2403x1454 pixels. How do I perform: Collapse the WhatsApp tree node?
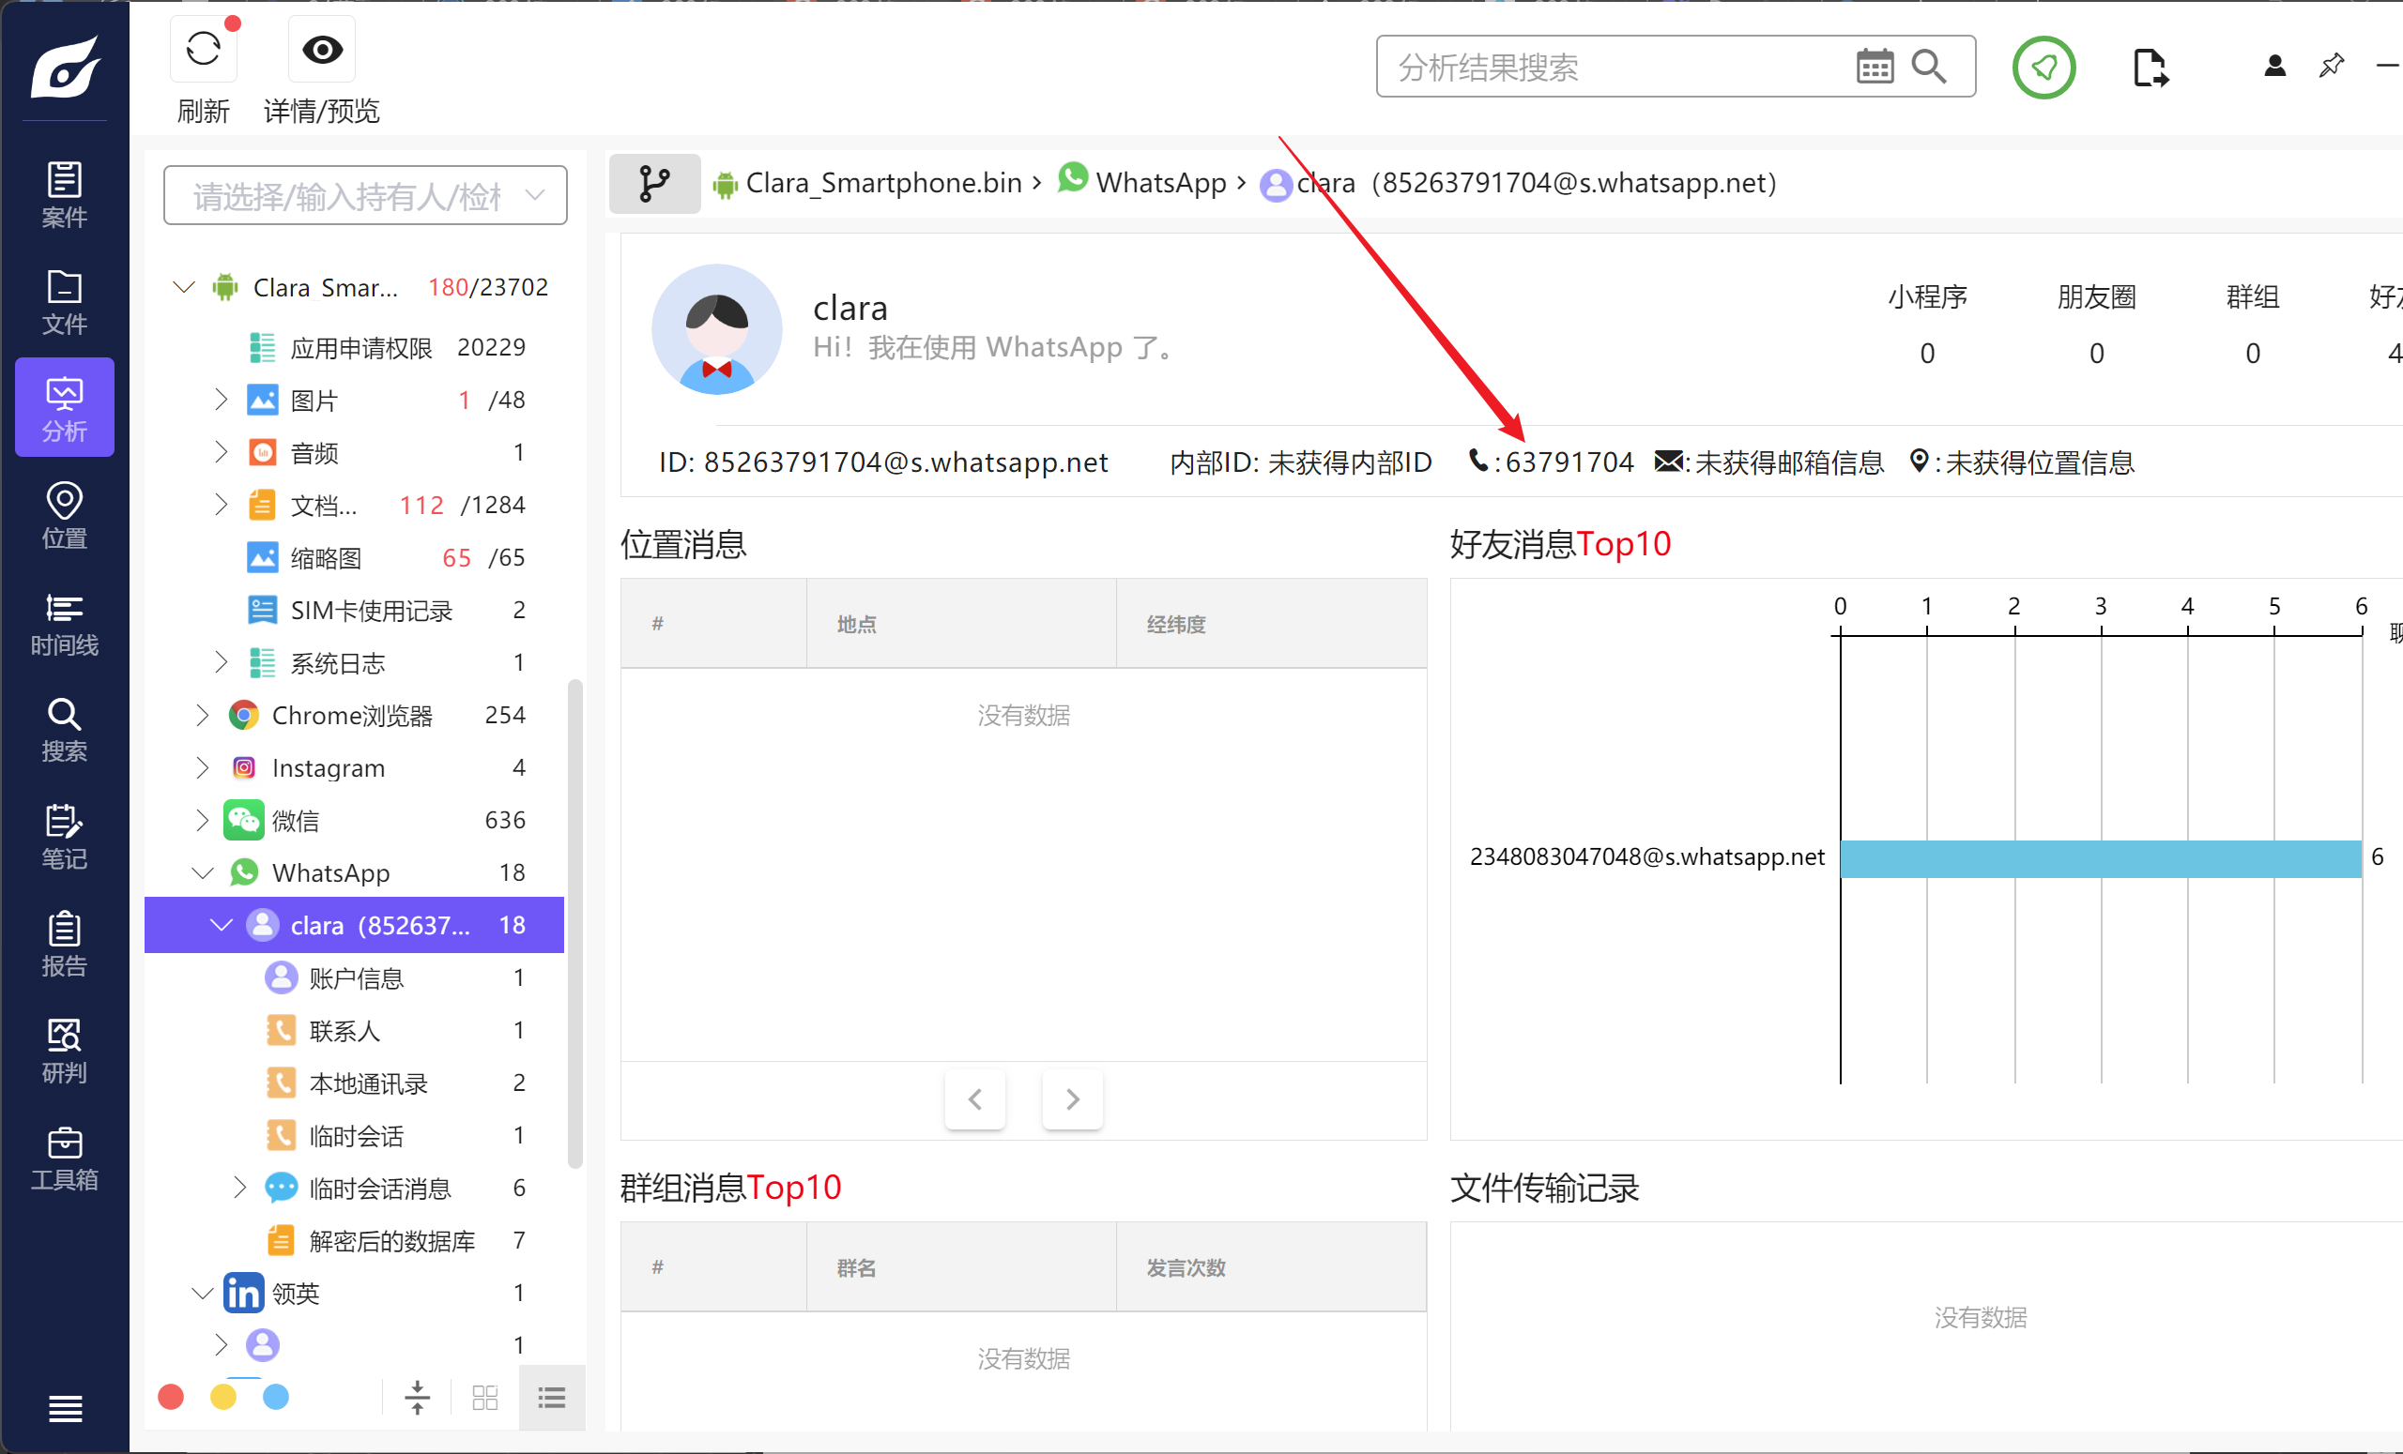[x=202, y=873]
